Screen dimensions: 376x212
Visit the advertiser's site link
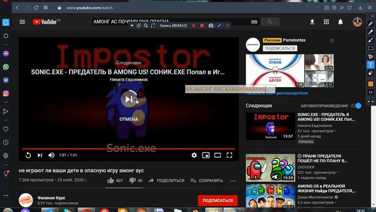277,93
